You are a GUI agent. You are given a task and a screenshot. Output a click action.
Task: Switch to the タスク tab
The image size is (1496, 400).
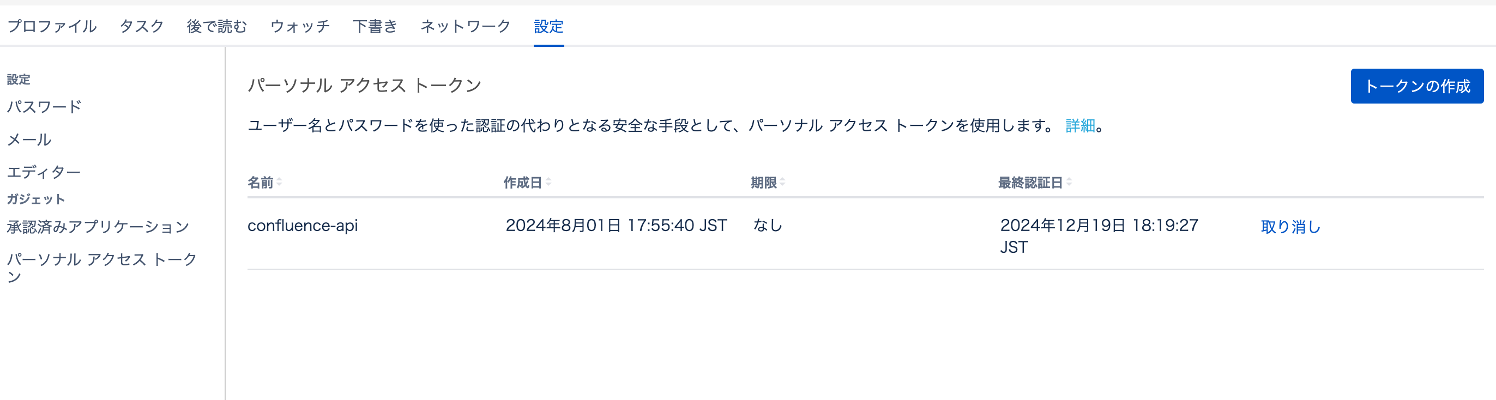click(141, 27)
